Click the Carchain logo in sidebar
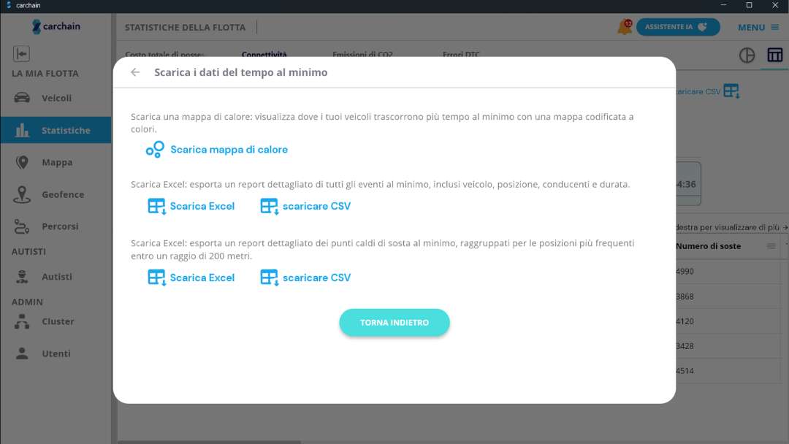Image resolution: width=789 pixels, height=444 pixels. coord(56,26)
